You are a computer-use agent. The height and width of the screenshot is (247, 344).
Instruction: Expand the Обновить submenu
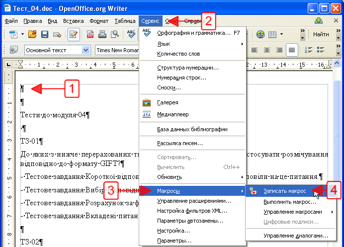(192, 177)
